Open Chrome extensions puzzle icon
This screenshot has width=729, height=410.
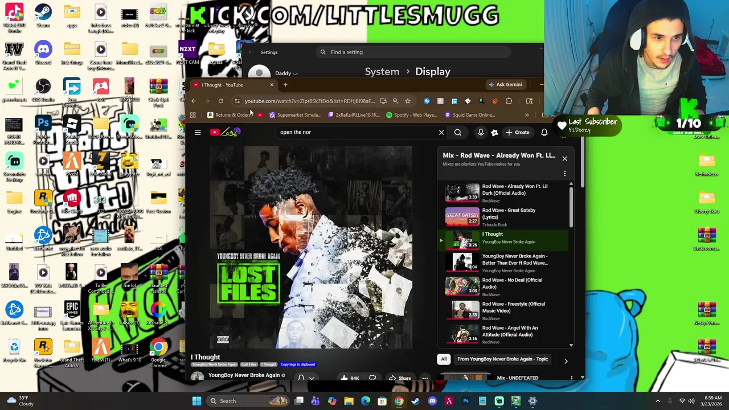[x=509, y=101]
